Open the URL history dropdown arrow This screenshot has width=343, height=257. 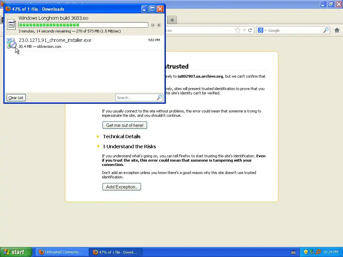244,30
